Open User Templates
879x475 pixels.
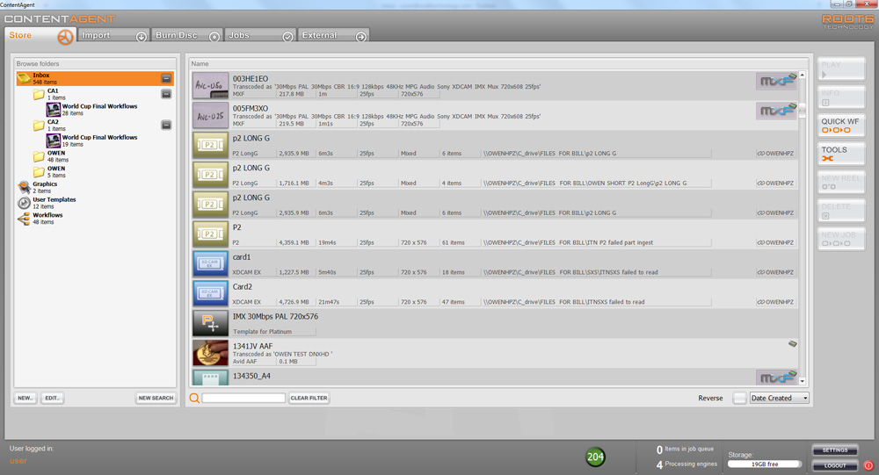[x=47, y=203]
